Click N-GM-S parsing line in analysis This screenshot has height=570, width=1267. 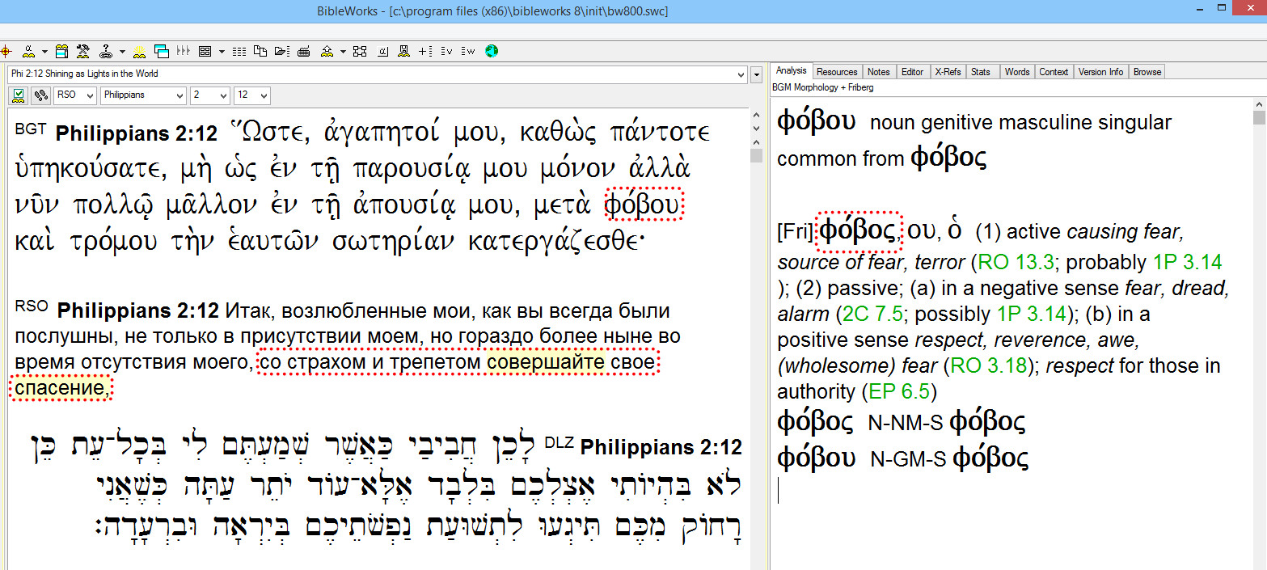click(x=902, y=458)
